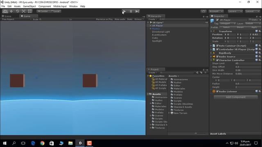Open the Hierarchy Create dropdown

click(x=152, y=19)
